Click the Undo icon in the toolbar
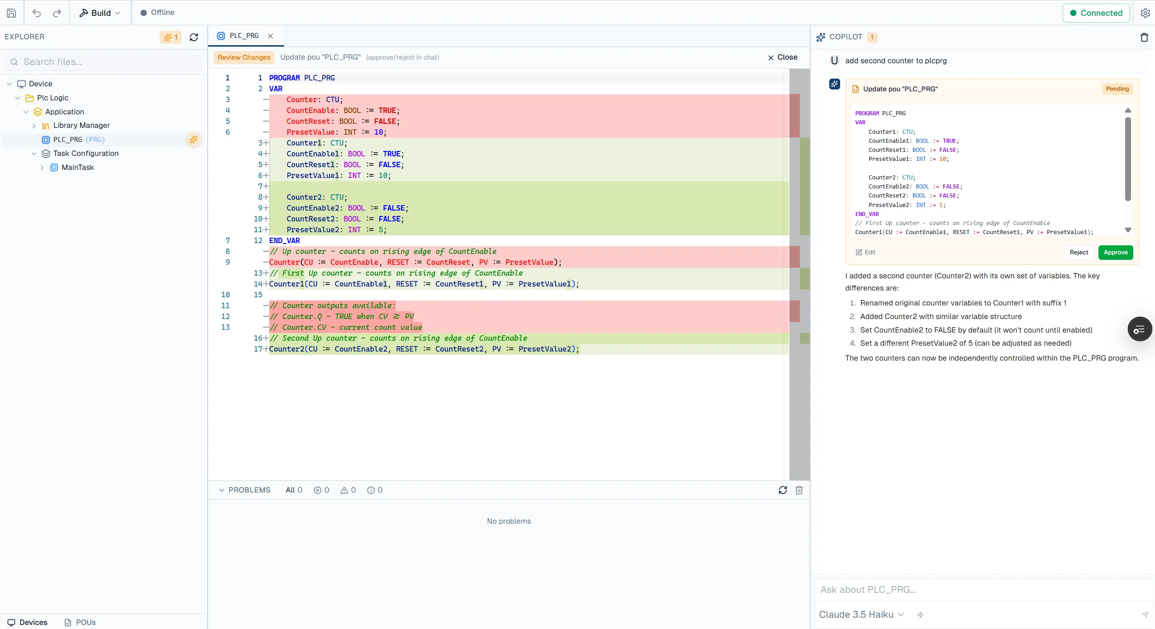Viewport: 1155px width, 629px height. point(37,13)
